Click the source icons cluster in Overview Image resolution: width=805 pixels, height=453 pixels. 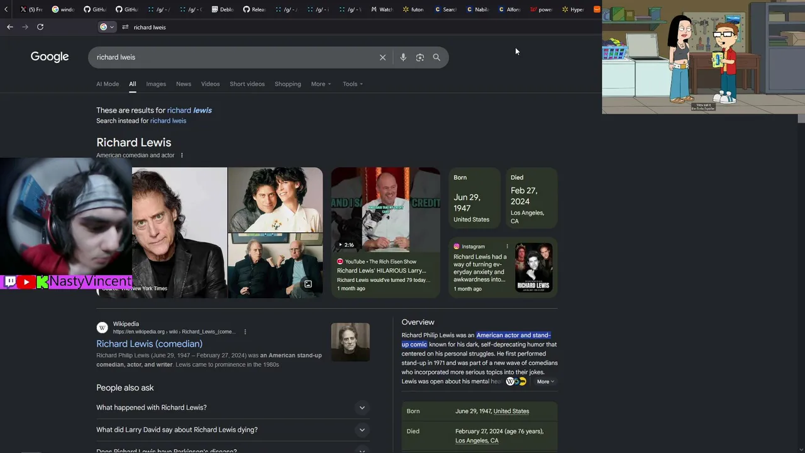coord(516,381)
